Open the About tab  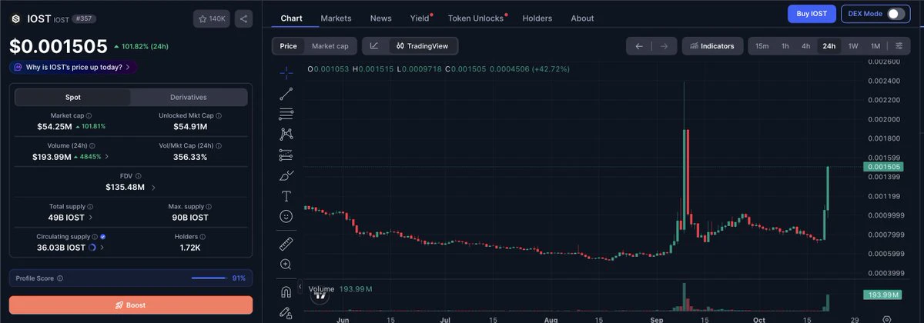[x=582, y=18]
